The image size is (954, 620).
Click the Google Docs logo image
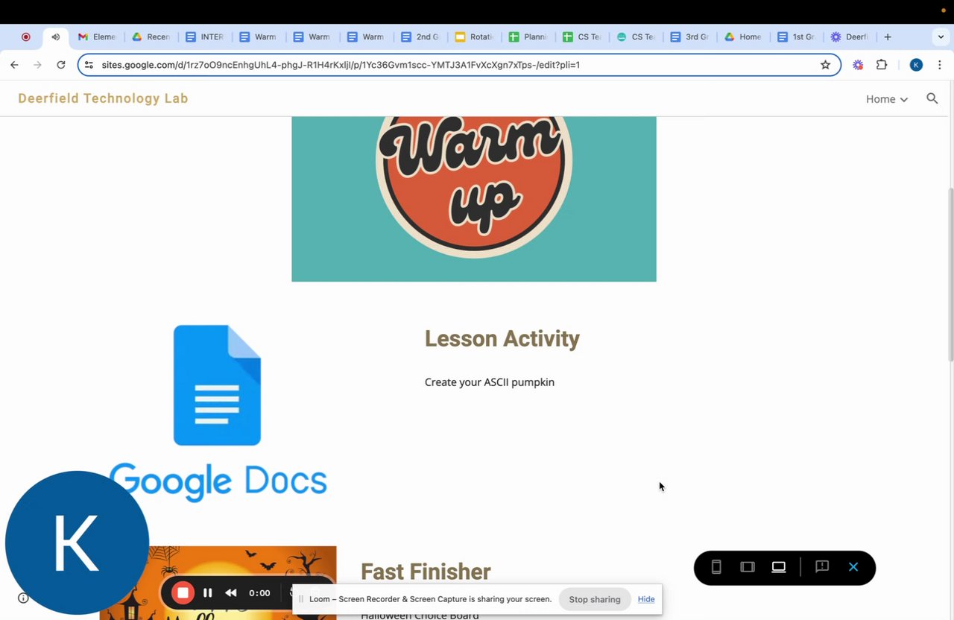tap(218, 412)
